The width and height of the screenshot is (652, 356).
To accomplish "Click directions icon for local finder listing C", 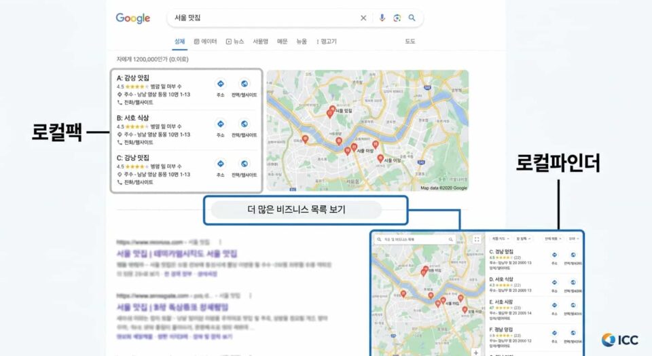I will 554,255.
